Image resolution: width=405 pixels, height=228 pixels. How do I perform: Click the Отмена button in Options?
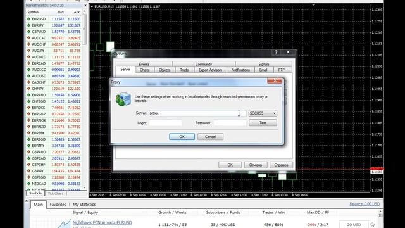[256, 165]
